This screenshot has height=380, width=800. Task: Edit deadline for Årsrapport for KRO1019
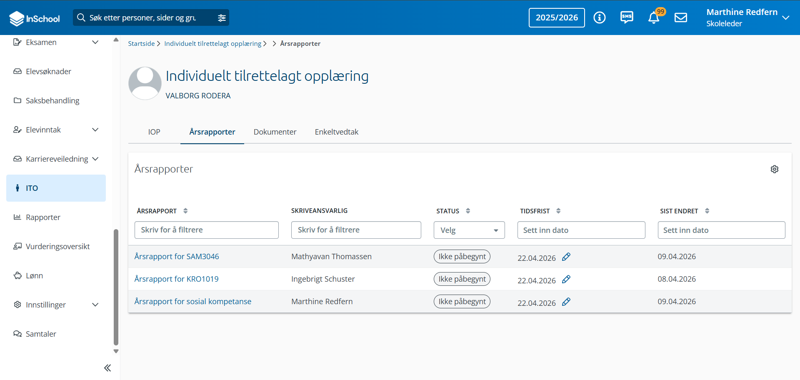click(566, 280)
